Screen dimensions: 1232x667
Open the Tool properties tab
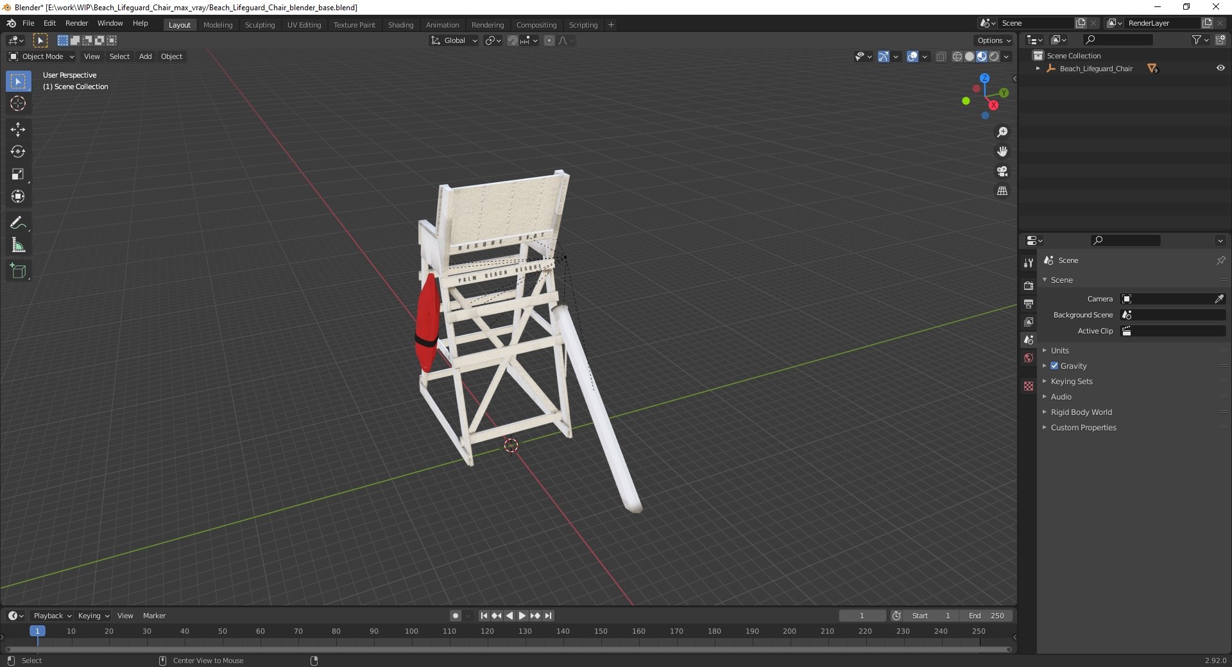[1029, 263]
